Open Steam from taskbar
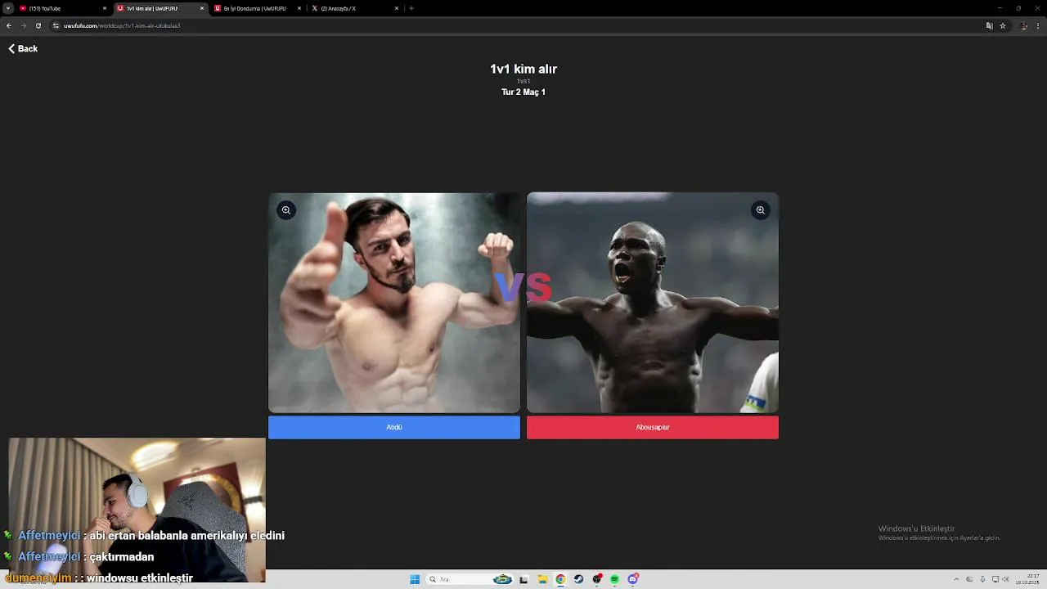The width and height of the screenshot is (1047, 589). (578, 579)
